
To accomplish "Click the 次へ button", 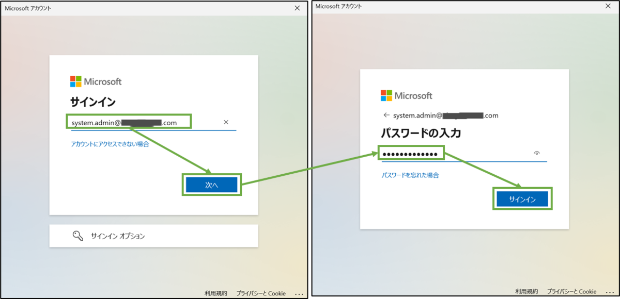I will (212, 186).
